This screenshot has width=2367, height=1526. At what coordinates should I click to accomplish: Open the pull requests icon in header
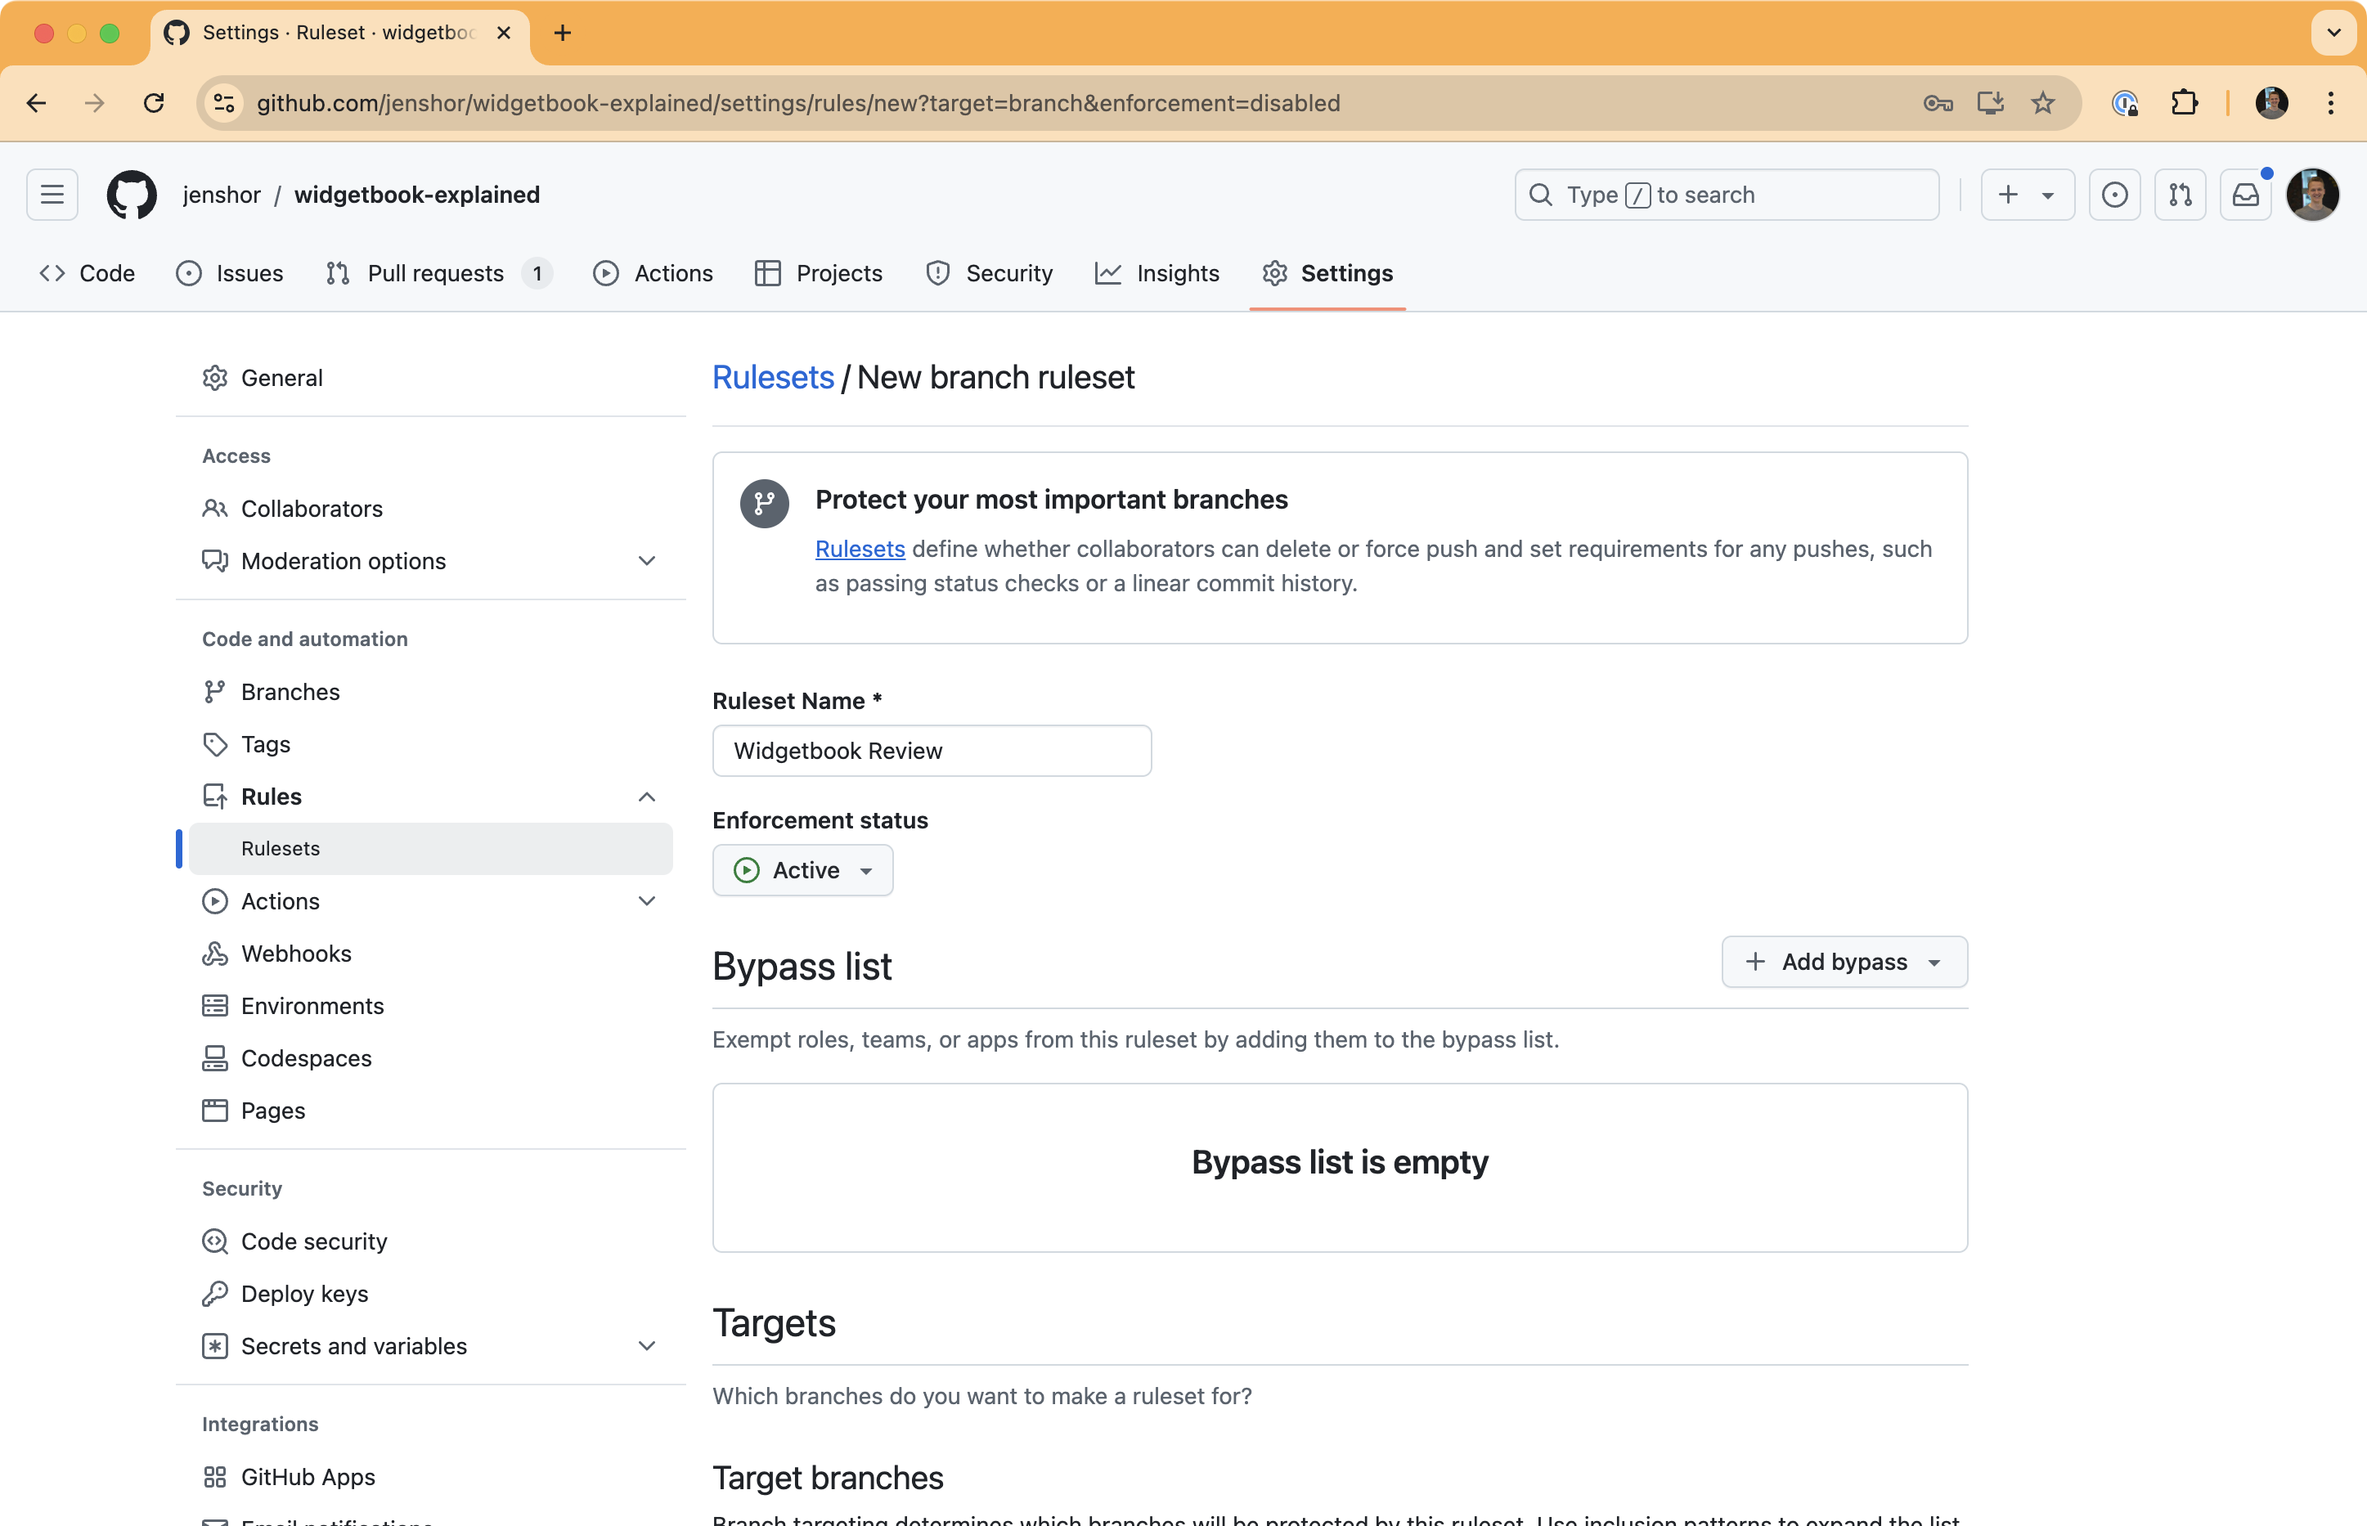pyautogui.click(x=2180, y=194)
